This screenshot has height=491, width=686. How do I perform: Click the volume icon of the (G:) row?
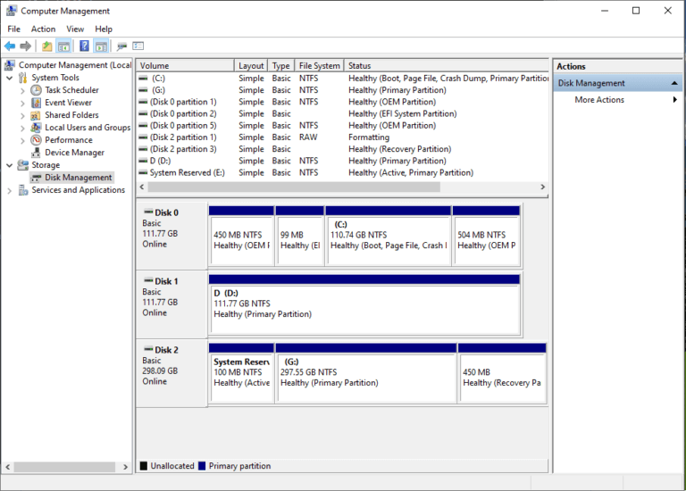click(x=143, y=90)
